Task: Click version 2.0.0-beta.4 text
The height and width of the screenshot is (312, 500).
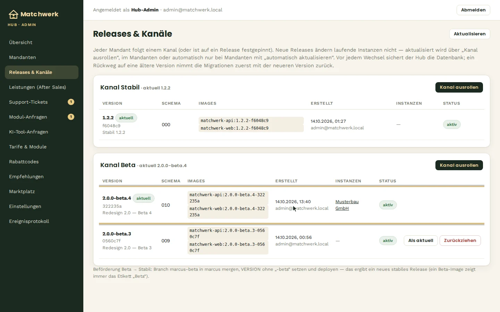Action: click(x=117, y=198)
